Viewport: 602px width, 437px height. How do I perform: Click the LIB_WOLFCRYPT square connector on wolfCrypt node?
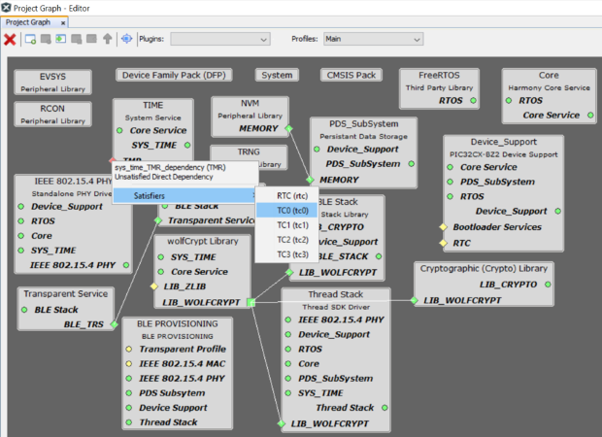point(251,303)
